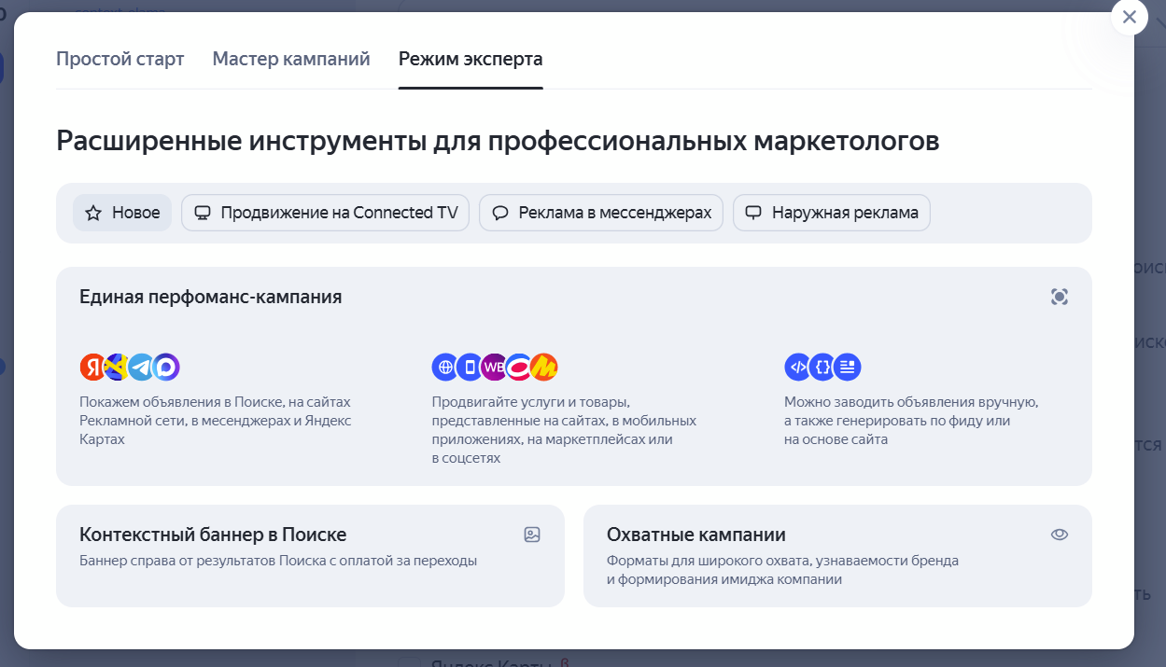Screen dimensions: 1166x667
Task: Select the Новое filter chip
Action: (x=122, y=213)
